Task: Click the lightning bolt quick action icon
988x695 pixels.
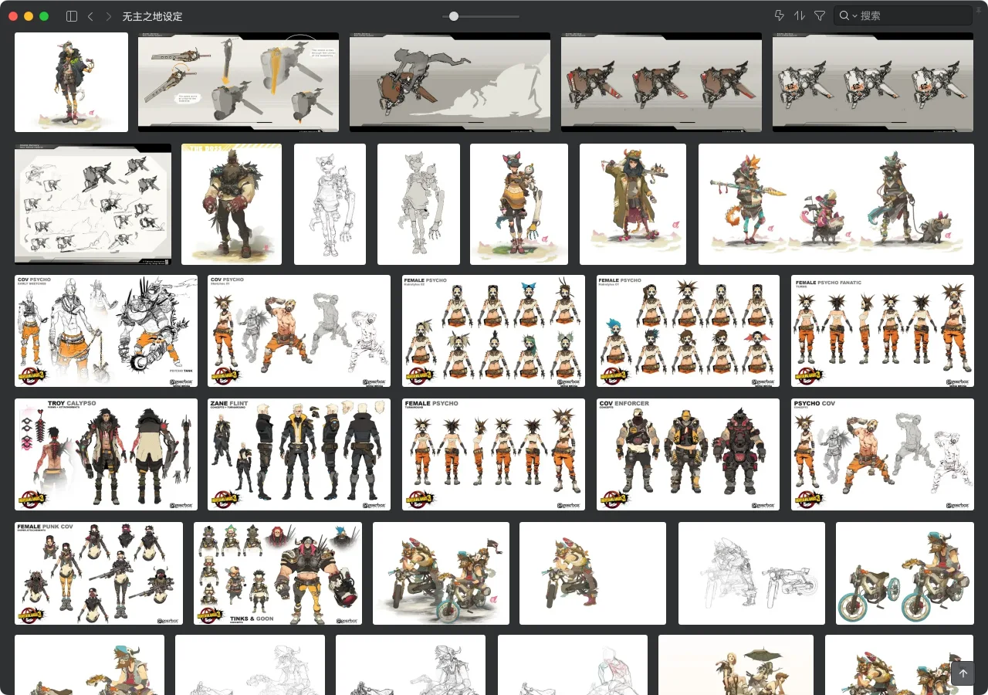Action: pyautogui.click(x=779, y=15)
